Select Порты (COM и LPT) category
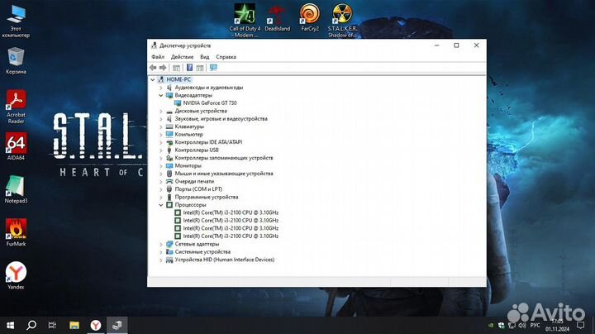Image resolution: width=595 pixels, height=334 pixels. click(198, 189)
